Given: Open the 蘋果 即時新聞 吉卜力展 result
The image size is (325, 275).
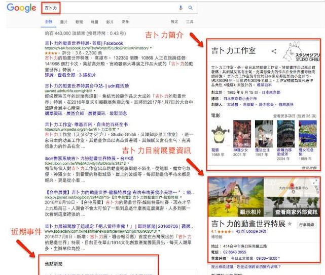Looking at the screenshot, I should 119,226.
